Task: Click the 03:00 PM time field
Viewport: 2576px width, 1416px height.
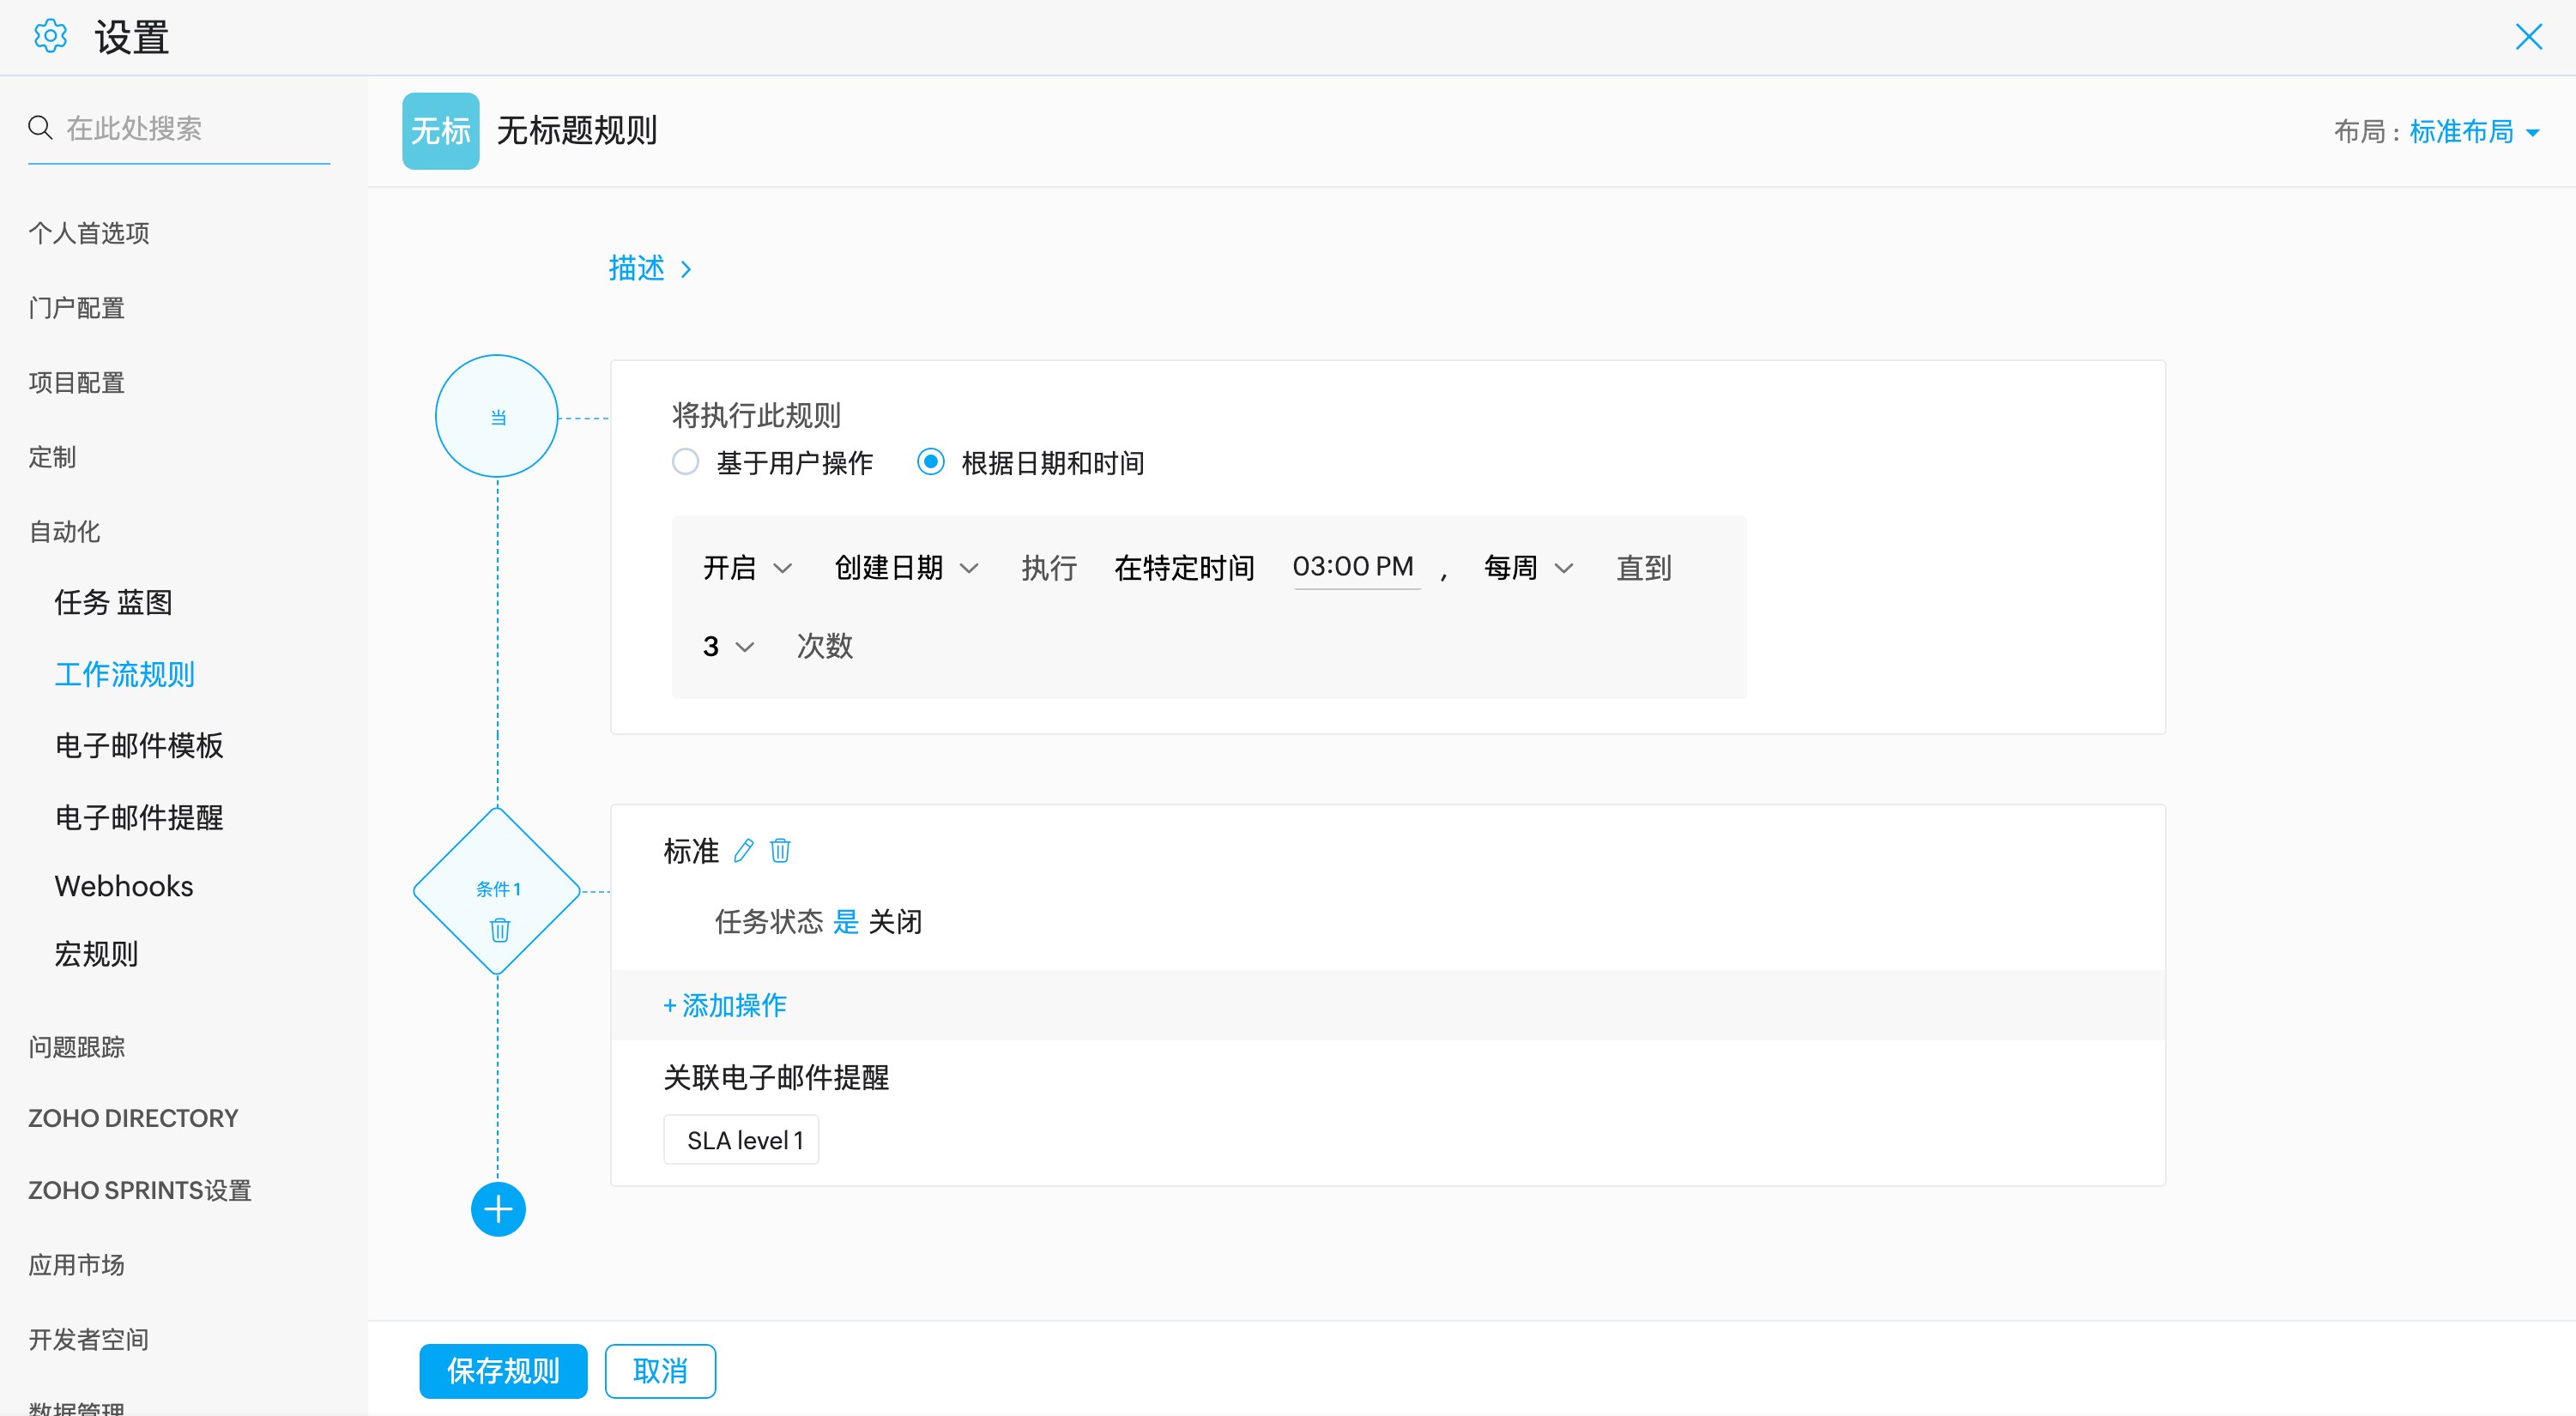Action: pyautogui.click(x=1353, y=567)
